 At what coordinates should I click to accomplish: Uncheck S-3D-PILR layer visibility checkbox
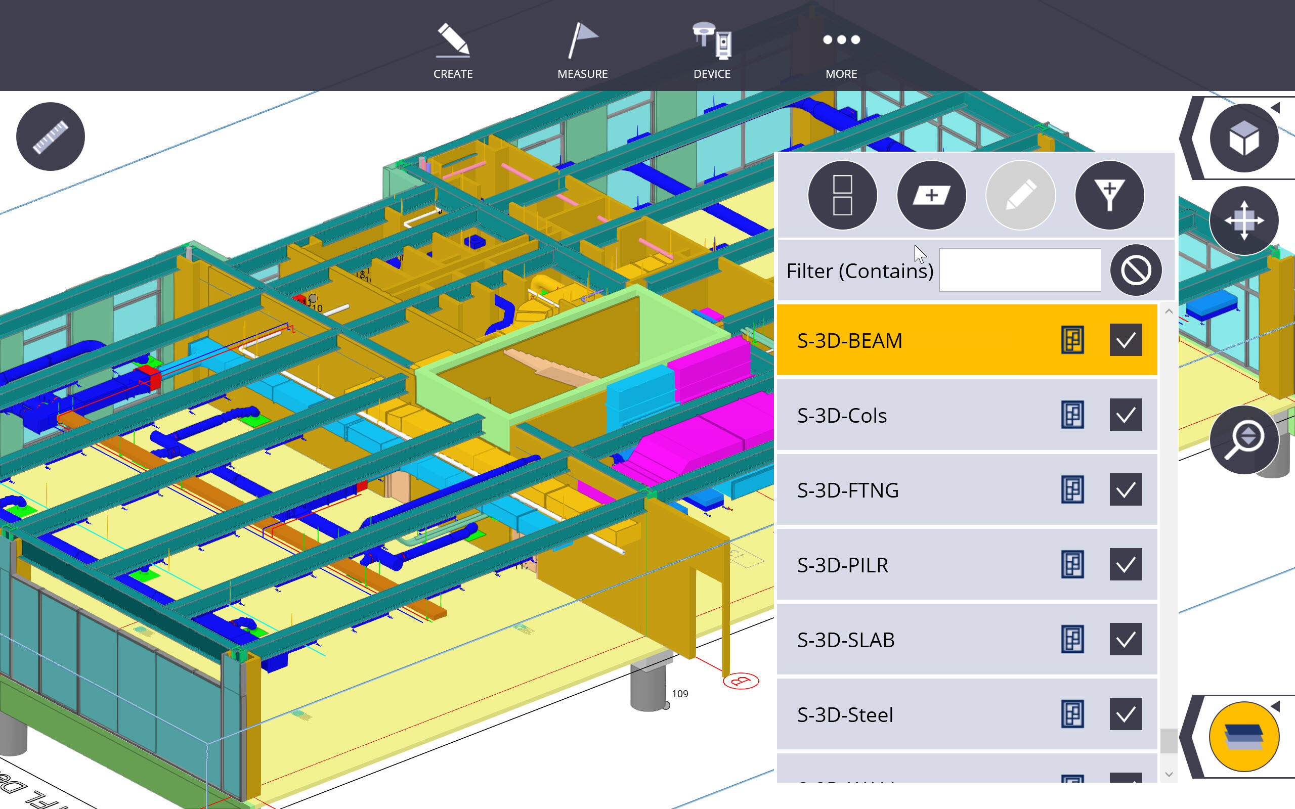pyautogui.click(x=1126, y=565)
